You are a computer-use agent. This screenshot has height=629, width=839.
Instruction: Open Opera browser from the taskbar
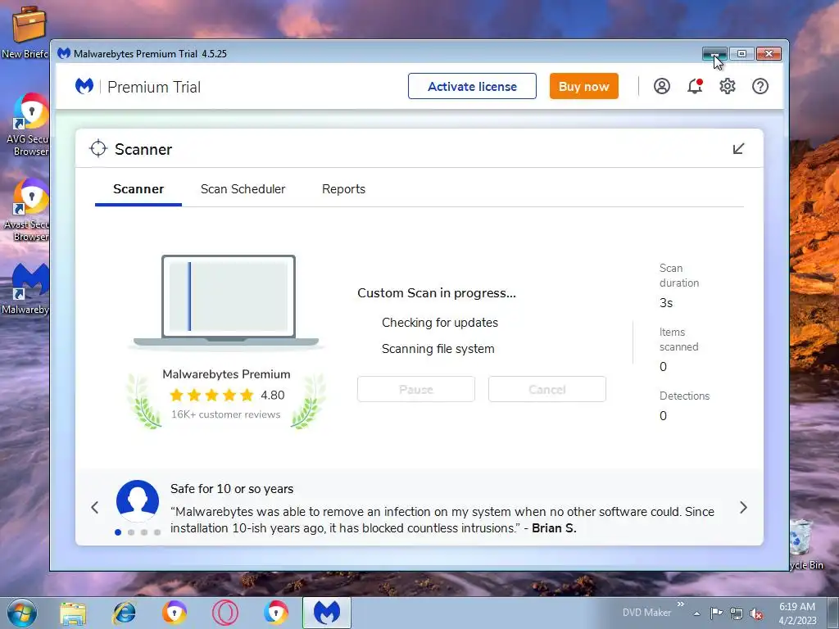[x=225, y=613]
